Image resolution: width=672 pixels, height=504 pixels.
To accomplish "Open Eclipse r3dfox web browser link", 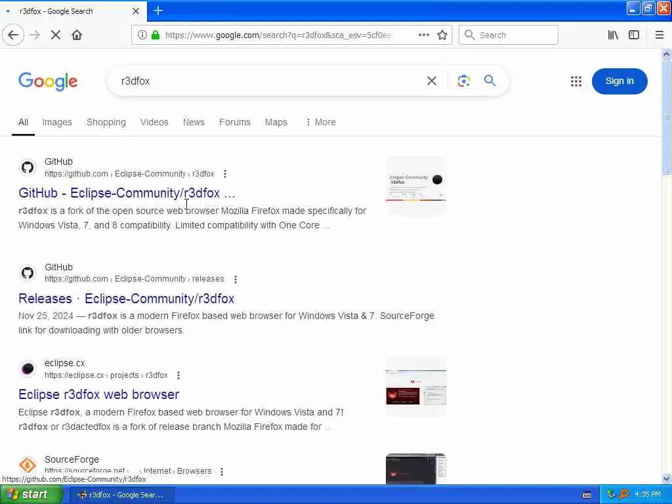I will 99,394.
